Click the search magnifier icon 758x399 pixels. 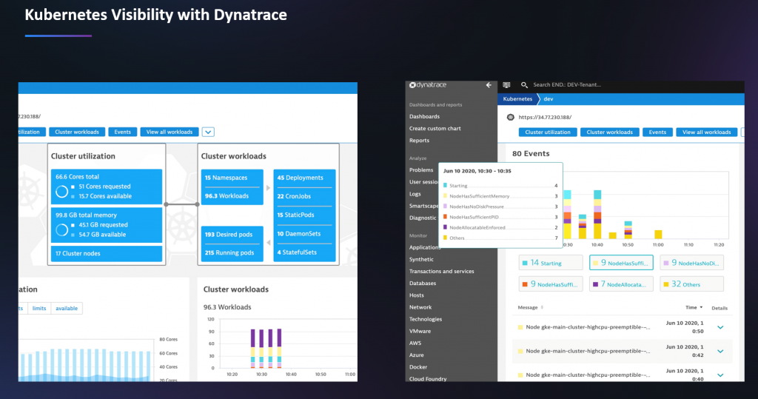click(524, 85)
